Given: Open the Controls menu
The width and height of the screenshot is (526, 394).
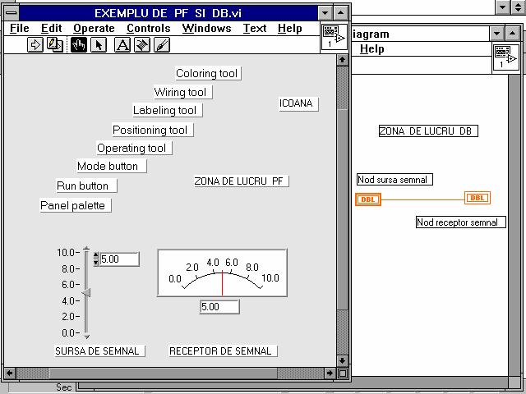Looking at the screenshot, I should (149, 29).
